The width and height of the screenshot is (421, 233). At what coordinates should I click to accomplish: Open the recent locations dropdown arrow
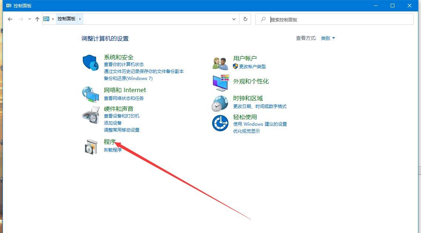pyautogui.click(x=30, y=19)
